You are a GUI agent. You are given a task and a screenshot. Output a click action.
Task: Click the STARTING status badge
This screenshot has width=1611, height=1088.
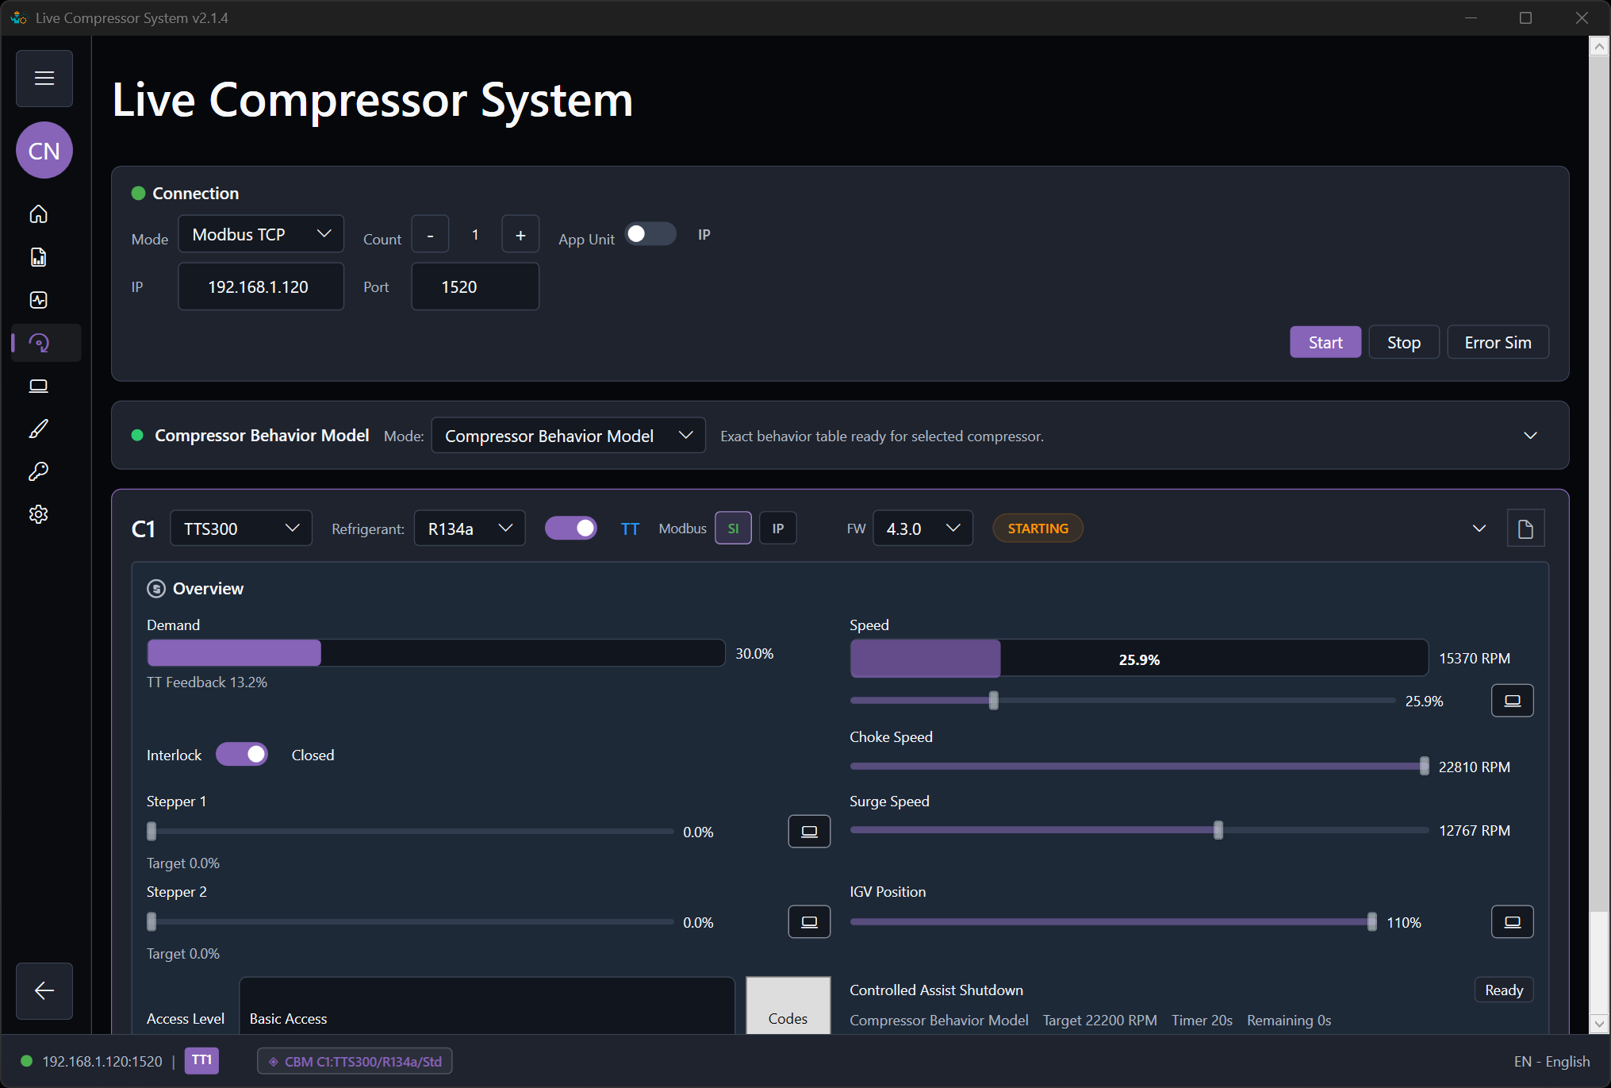(1038, 529)
